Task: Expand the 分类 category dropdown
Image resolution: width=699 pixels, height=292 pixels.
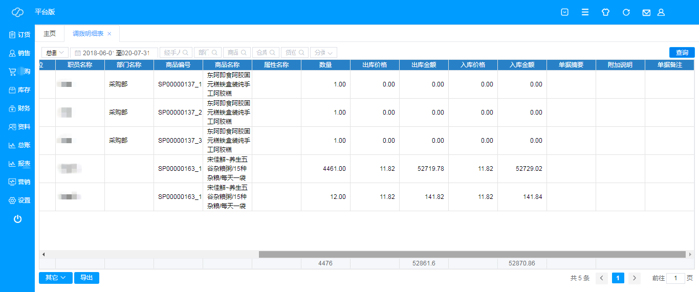Action: point(323,53)
